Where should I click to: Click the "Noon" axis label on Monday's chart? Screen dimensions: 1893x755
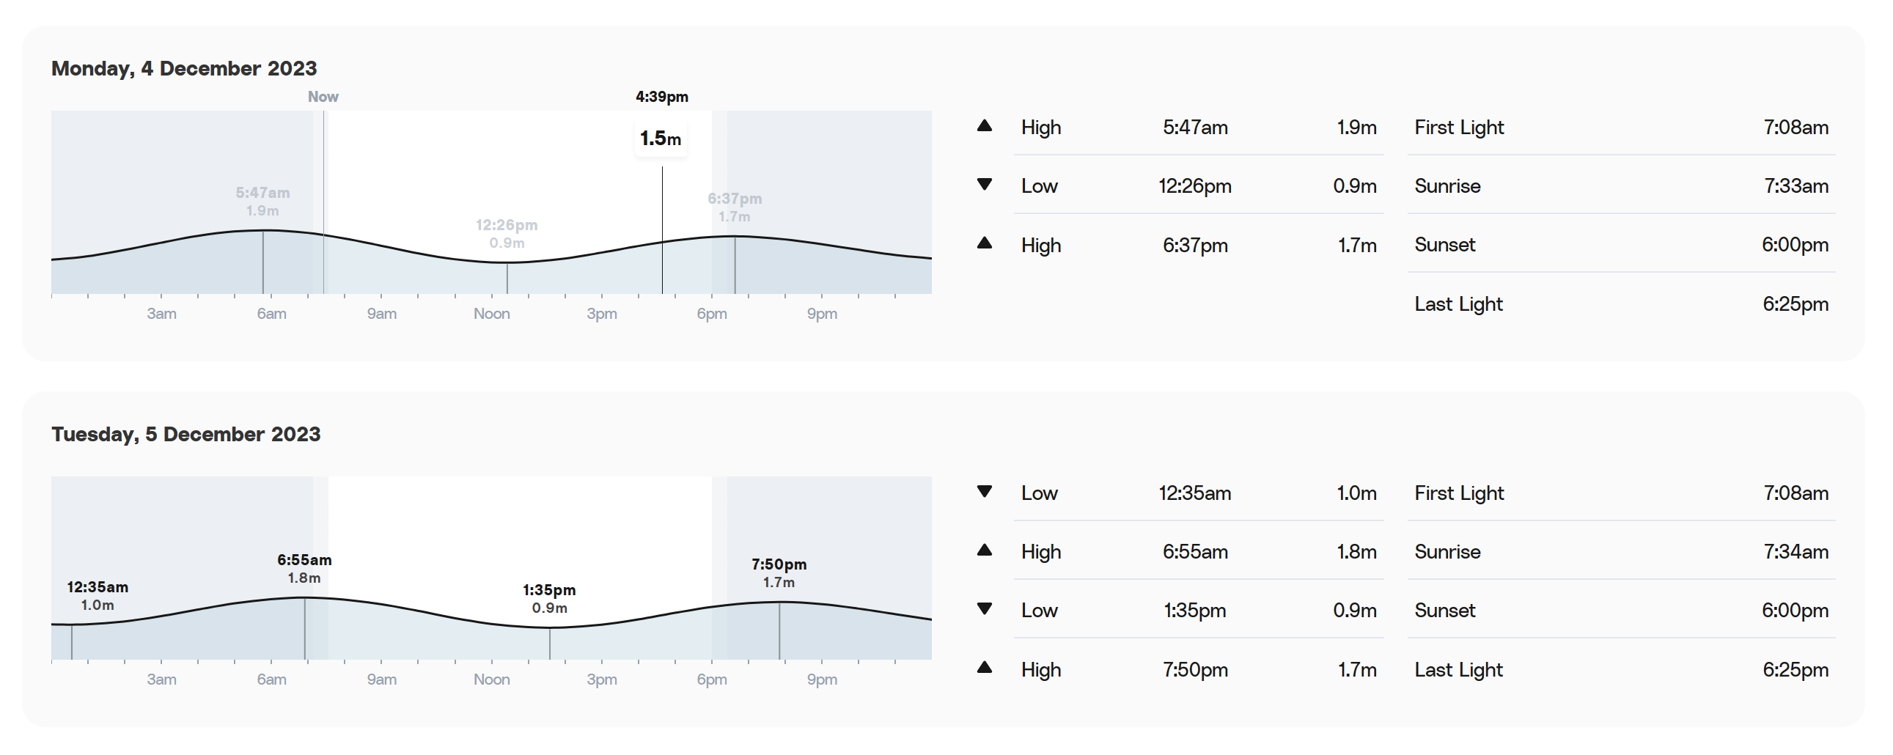coord(492,314)
